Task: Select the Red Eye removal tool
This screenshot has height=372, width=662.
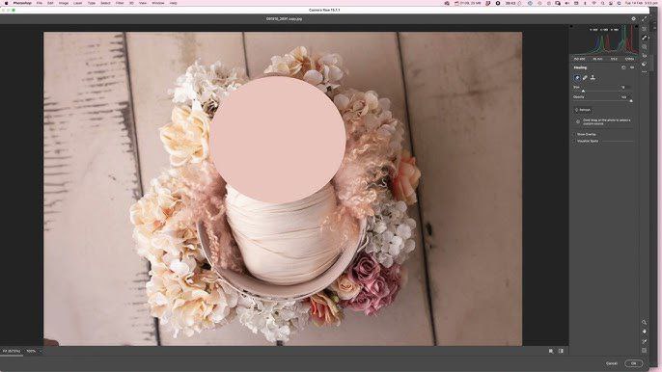Action: (645, 55)
